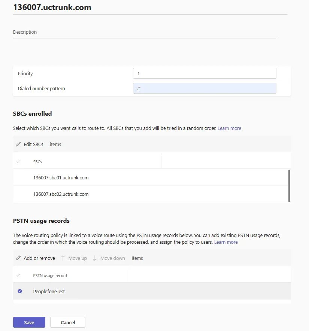Screen dimensions: 309x331
Task: Click the Move down arrow icon
Action: 95,258
